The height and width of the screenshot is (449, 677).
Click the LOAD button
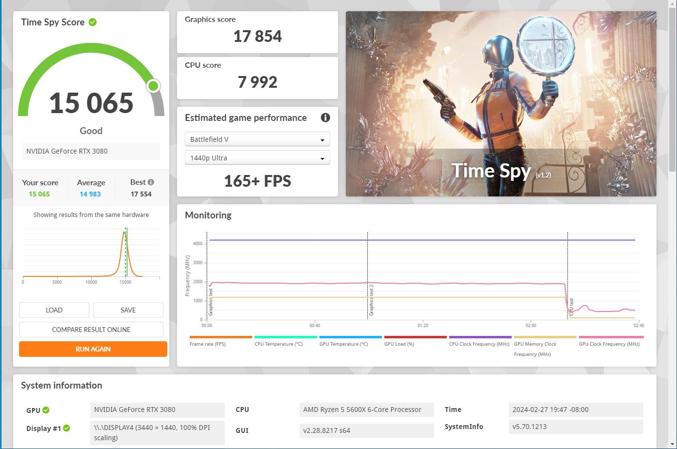(54, 310)
